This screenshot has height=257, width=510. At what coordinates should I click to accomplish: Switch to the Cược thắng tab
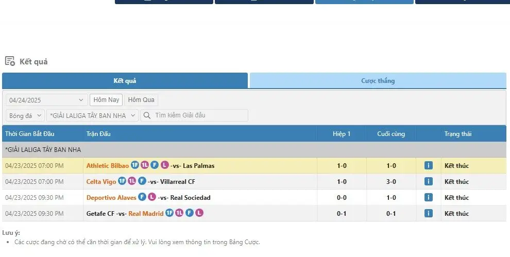click(378, 81)
